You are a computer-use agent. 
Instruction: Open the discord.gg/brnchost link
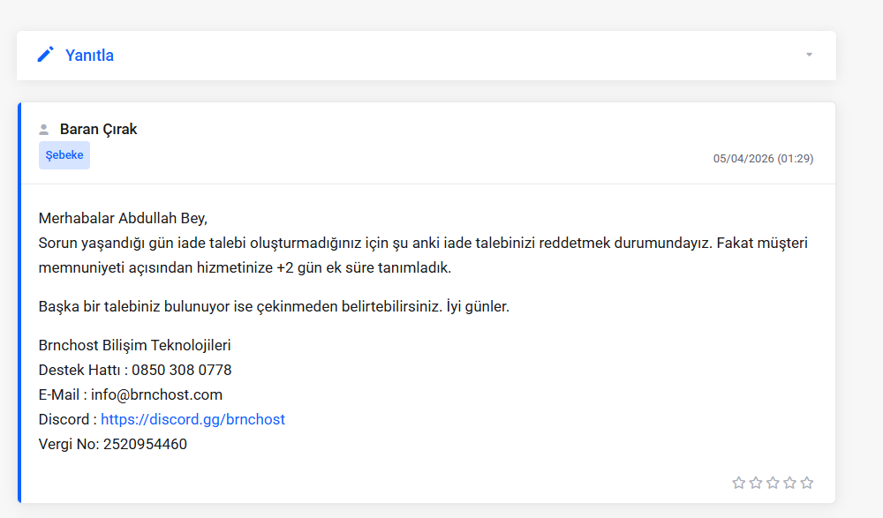tap(192, 419)
